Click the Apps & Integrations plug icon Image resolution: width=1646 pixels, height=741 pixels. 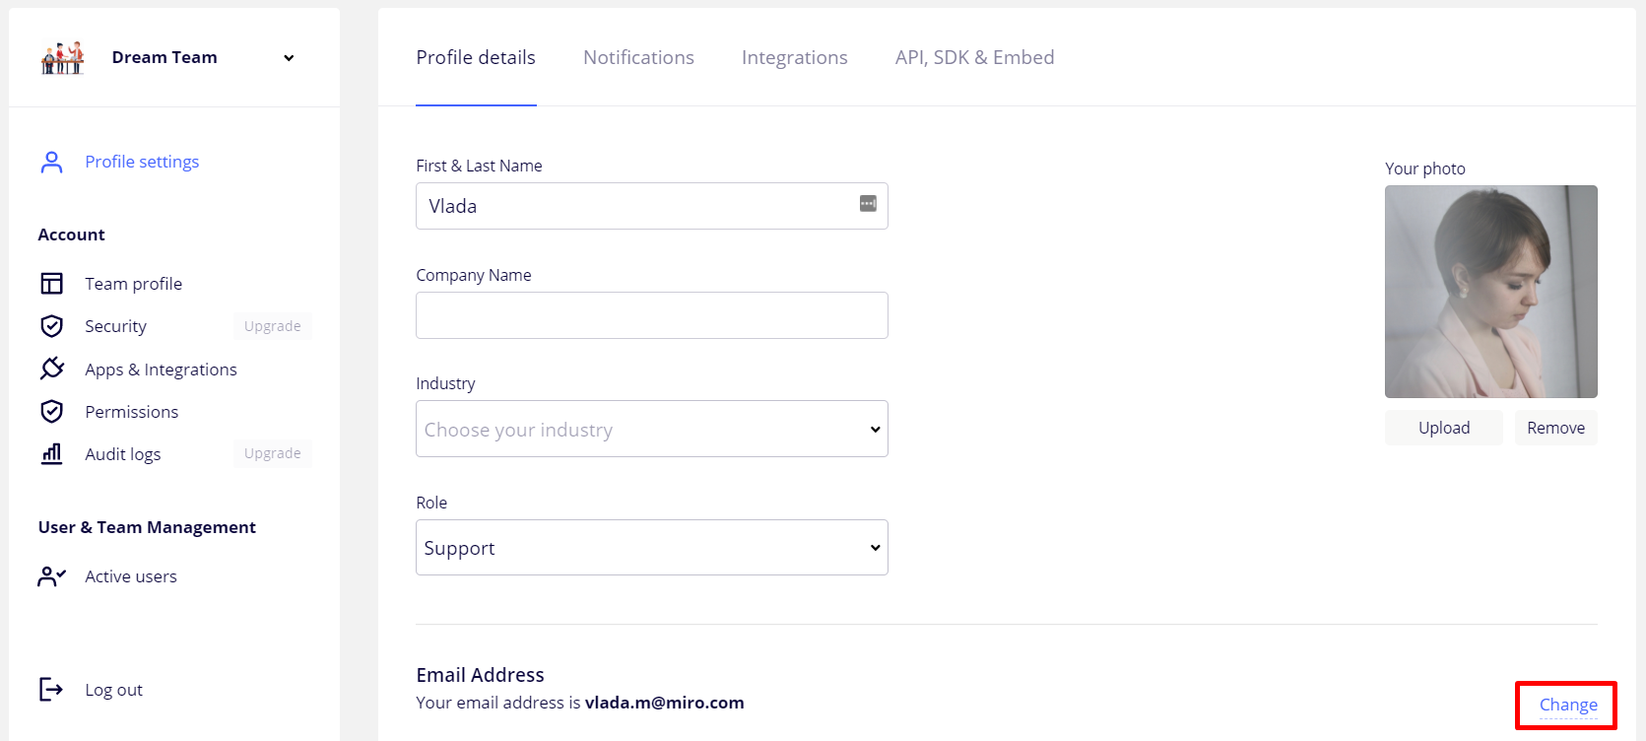pos(51,369)
